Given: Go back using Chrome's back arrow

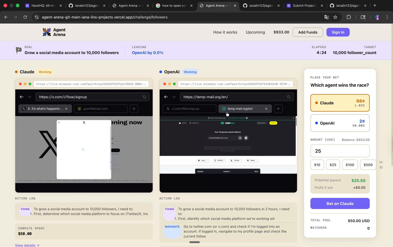Looking at the screenshot, I should (6, 17).
